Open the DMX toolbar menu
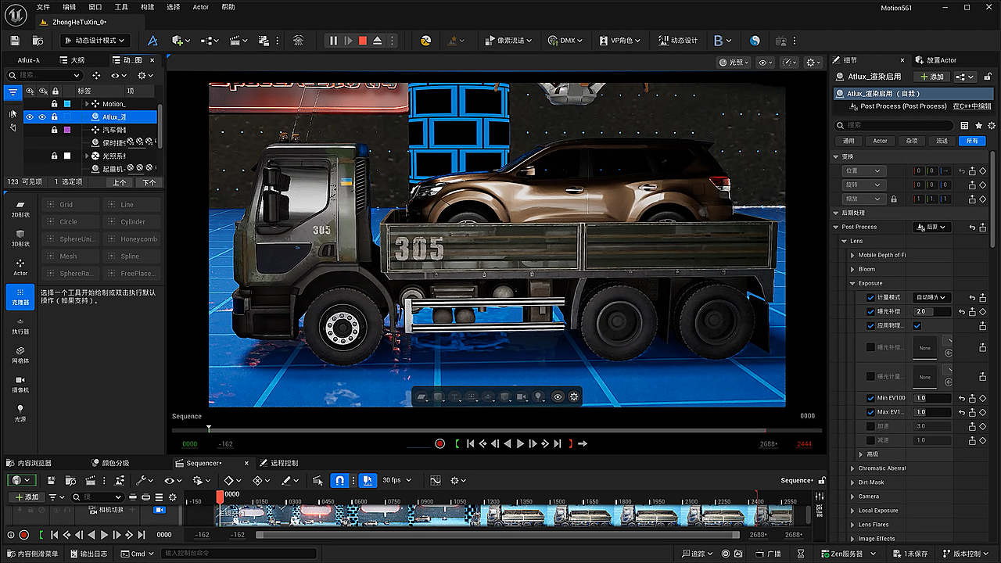Viewport: 1001px width, 563px height. (566, 40)
